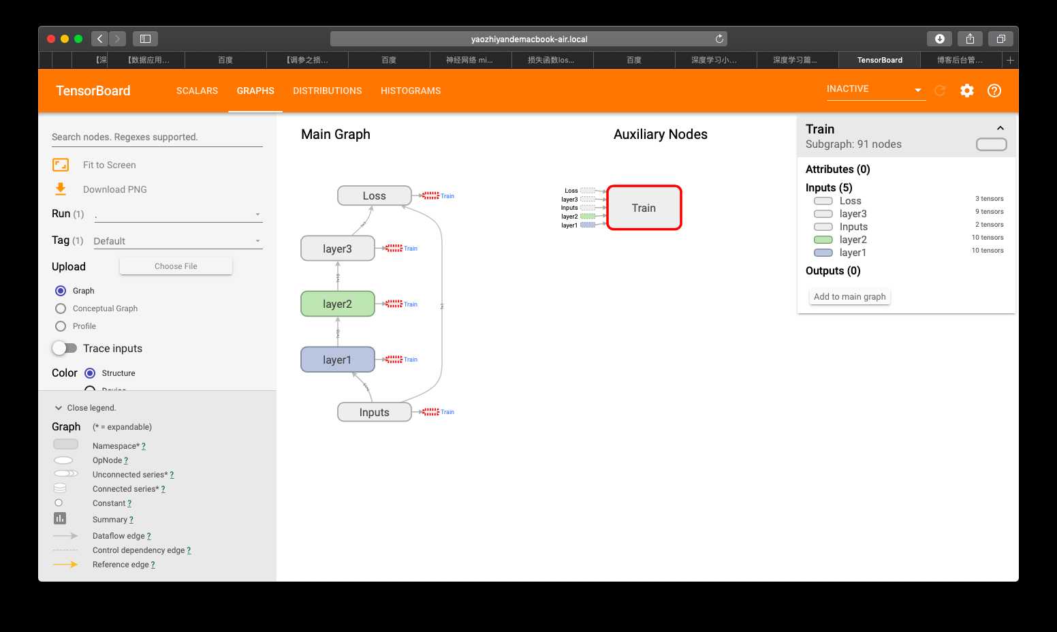Screen dimensions: 1057x632
Task: Click layer1 blue swatch in Inputs list
Action: [823, 253]
